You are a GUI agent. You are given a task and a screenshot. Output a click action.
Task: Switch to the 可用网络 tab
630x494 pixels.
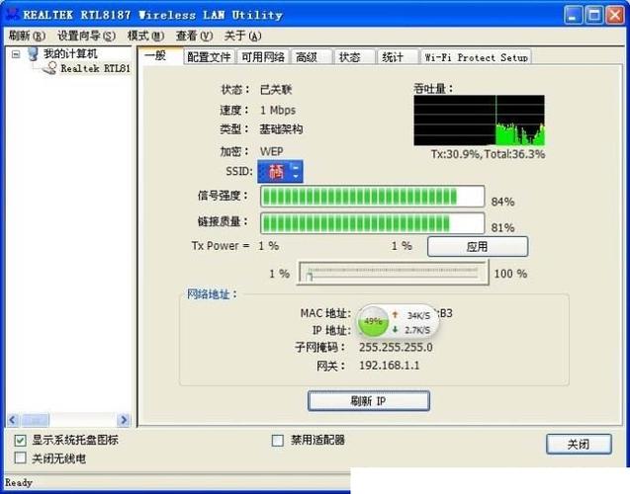(263, 57)
